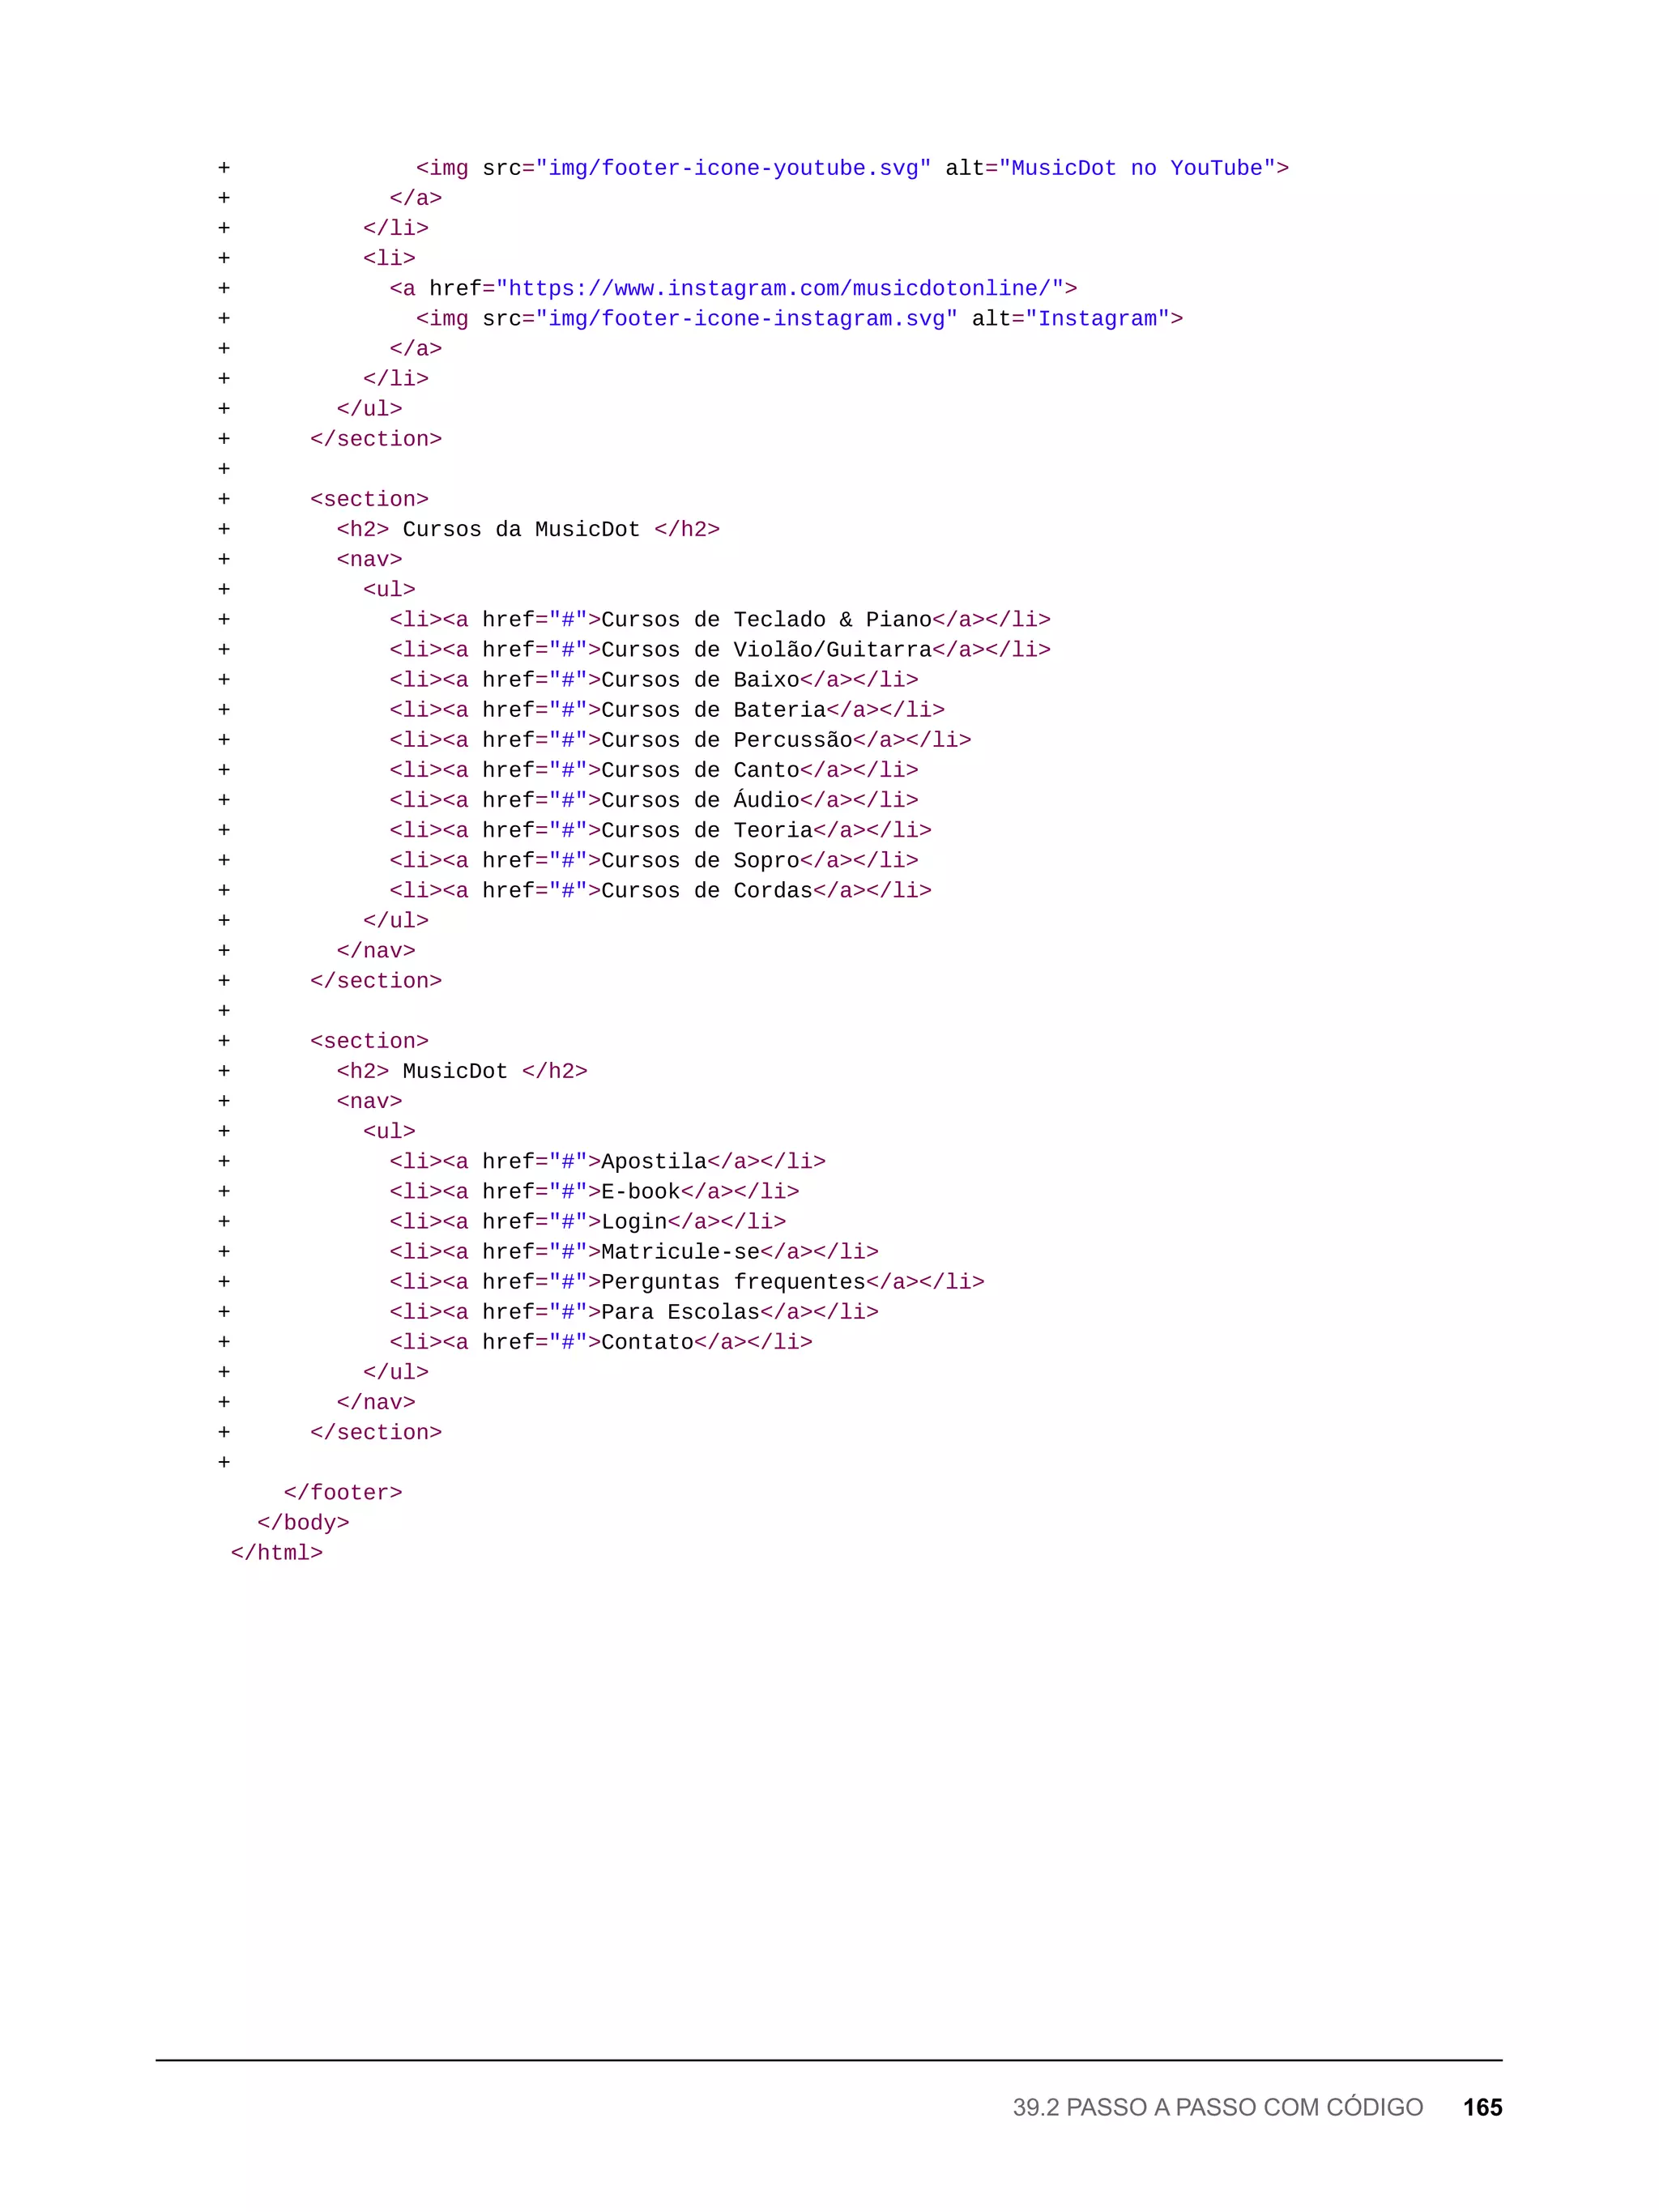Image resolution: width=1659 pixels, height=2212 pixels.
Task: Click the "Cursos de Violão/Guitarra" text
Action: (x=766, y=649)
